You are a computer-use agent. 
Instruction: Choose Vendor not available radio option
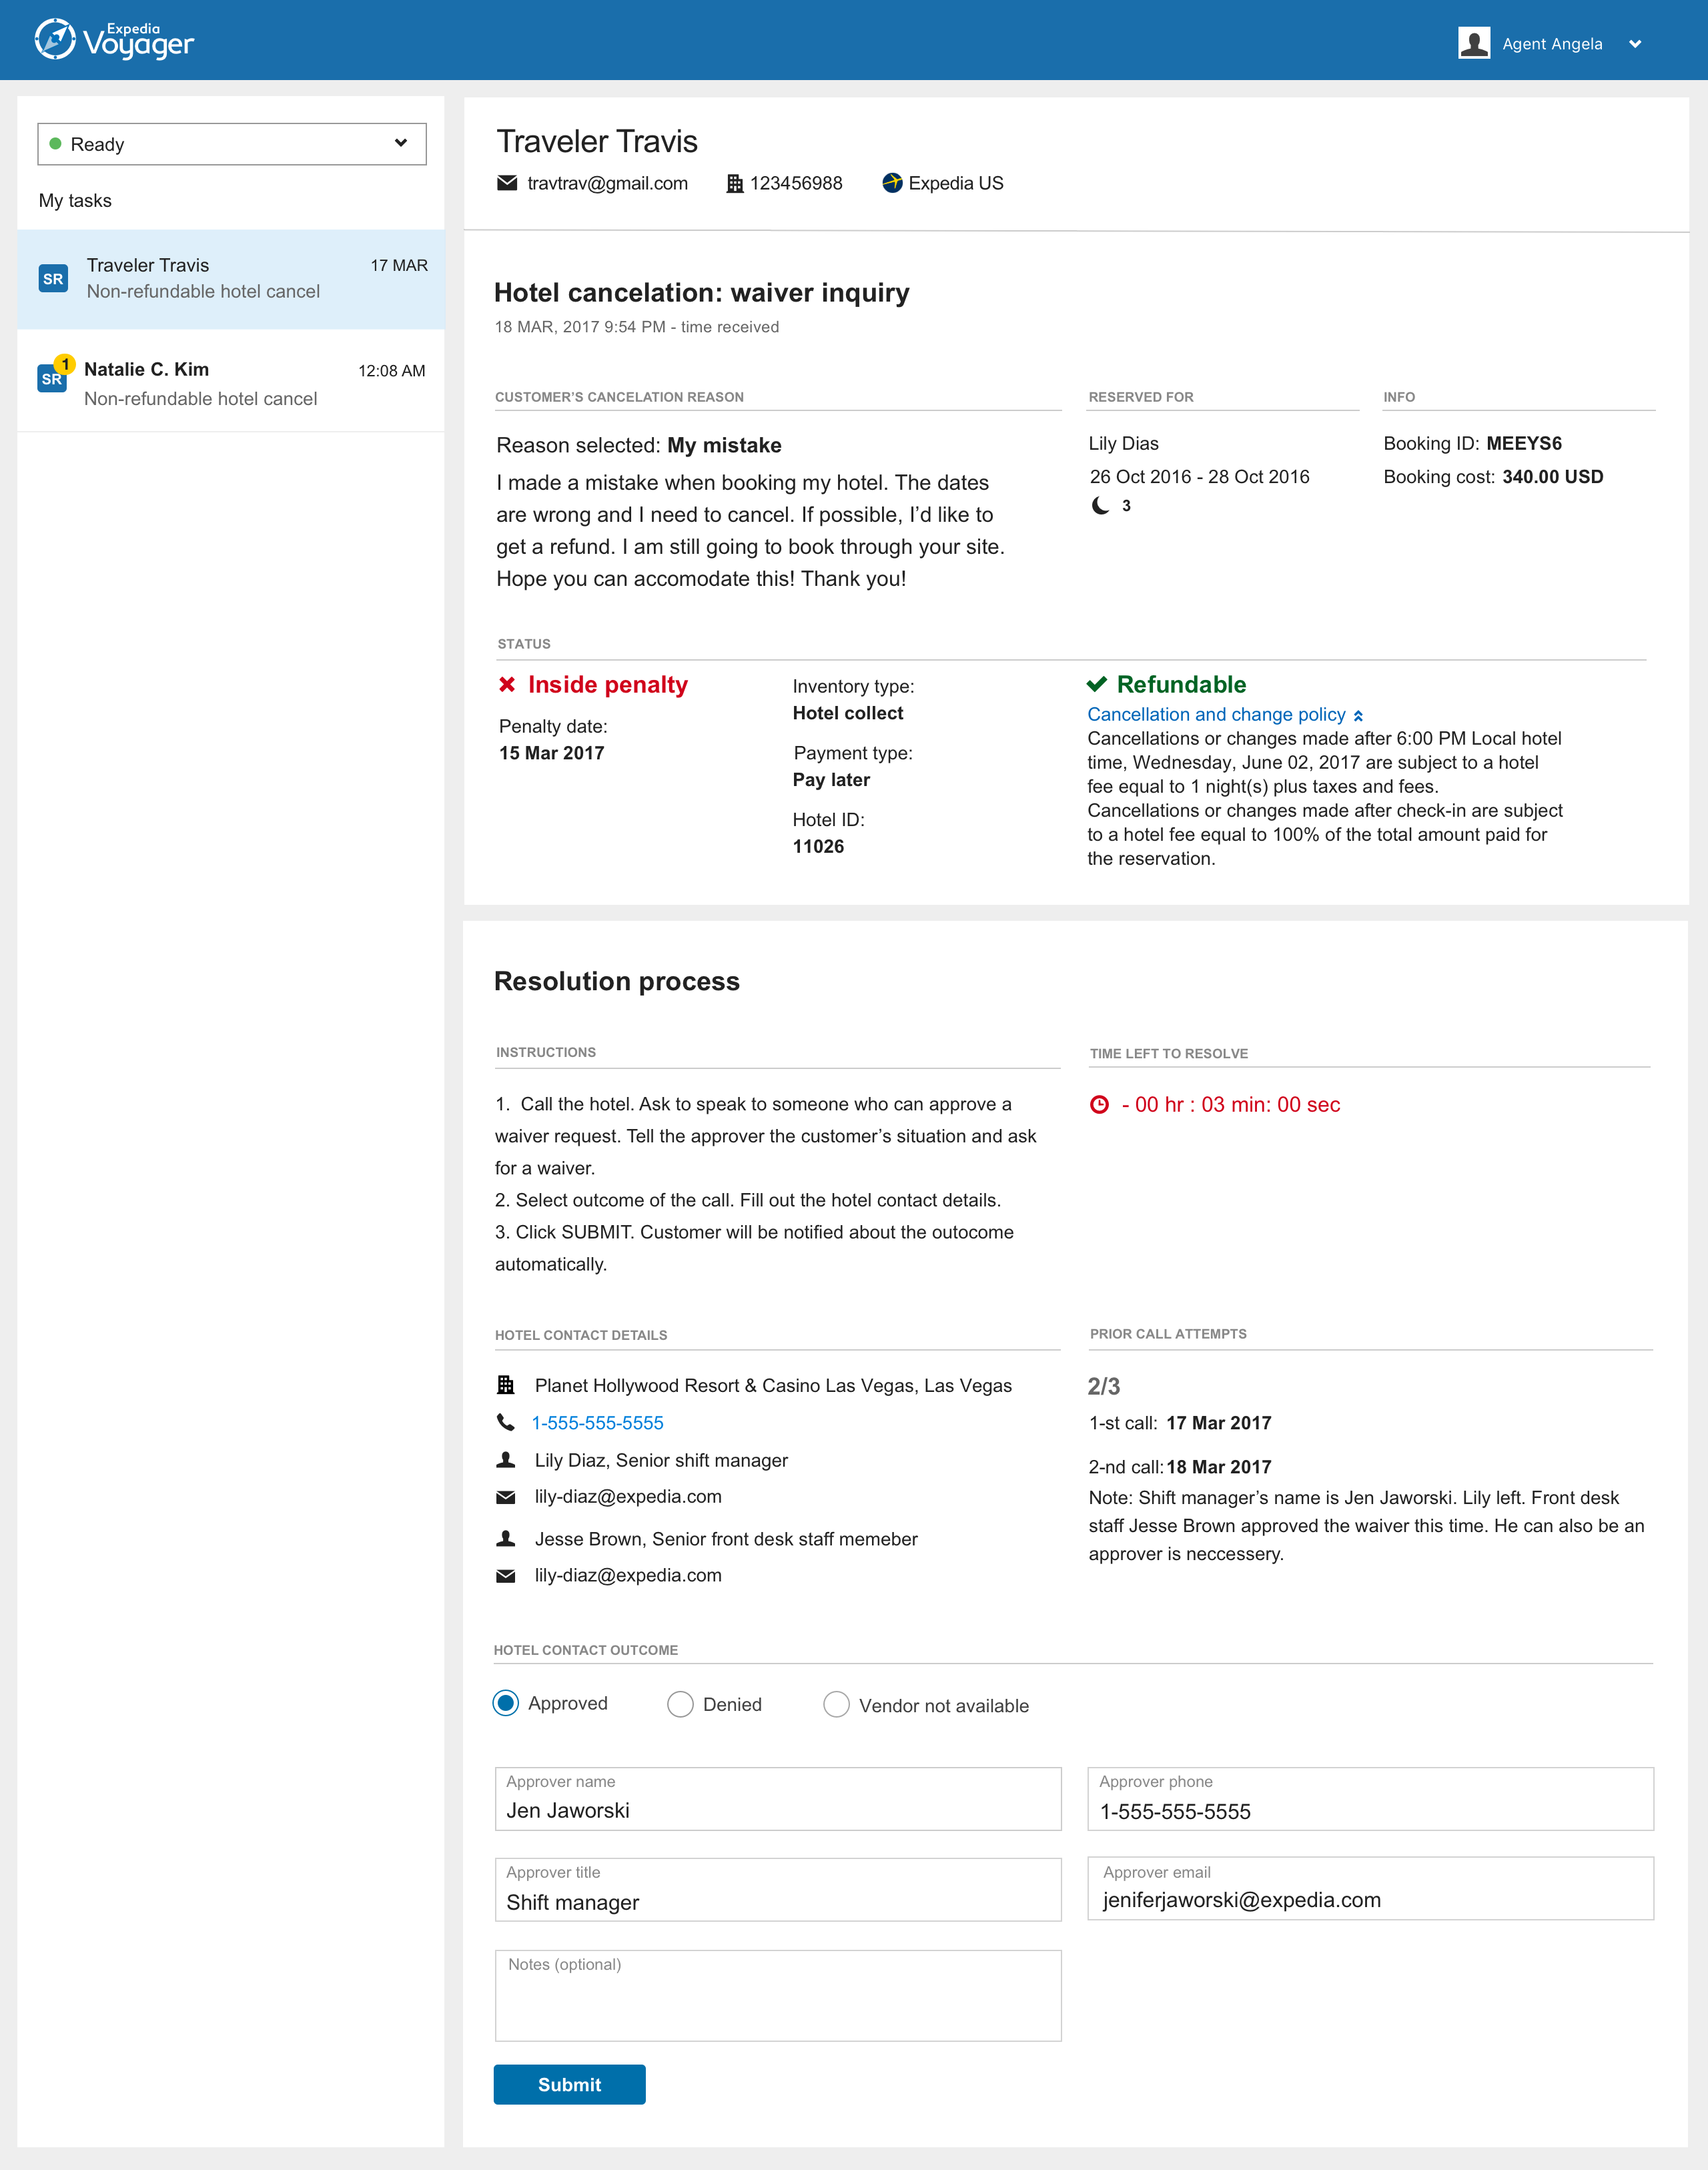pyautogui.click(x=836, y=1705)
